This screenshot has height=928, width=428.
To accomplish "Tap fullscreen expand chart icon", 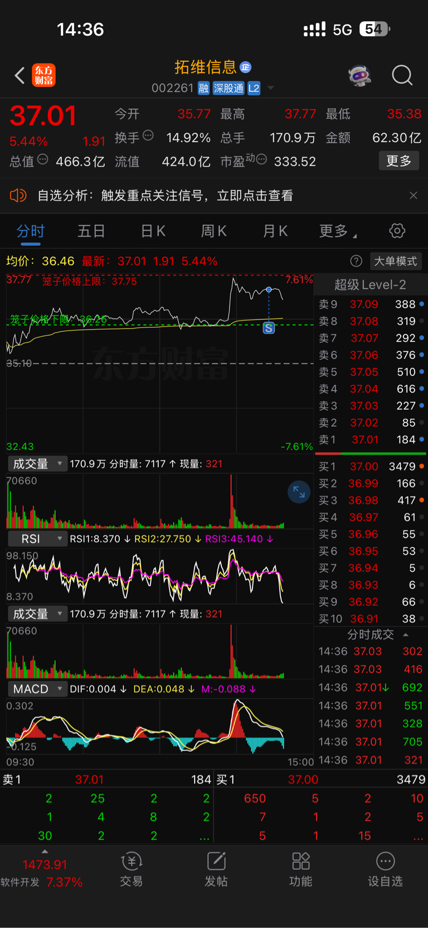I will pos(299,492).
